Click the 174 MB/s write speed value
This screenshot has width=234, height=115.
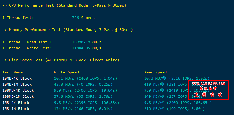point(64,109)
